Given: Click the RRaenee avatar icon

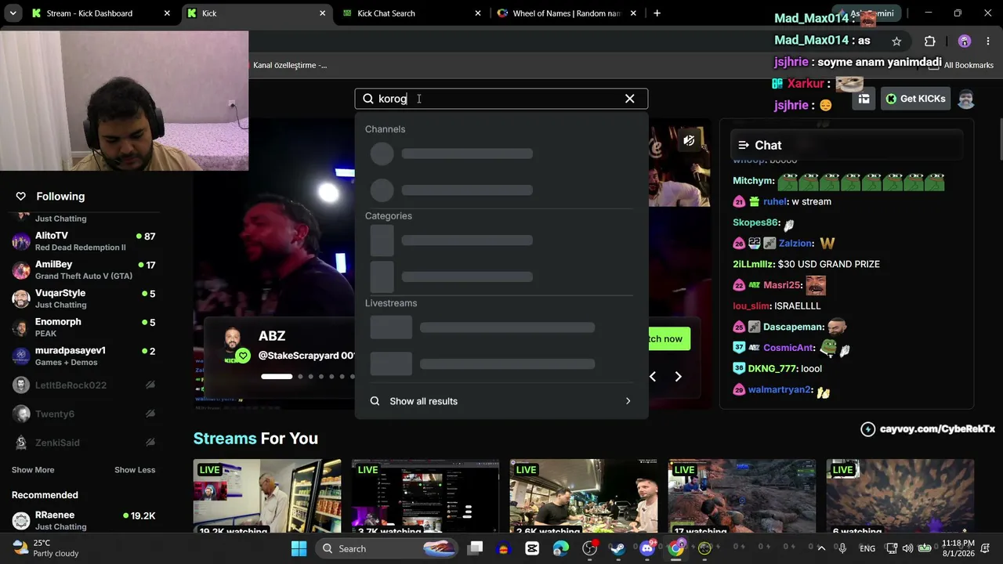Looking at the screenshot, I should [x=21, y=520].
